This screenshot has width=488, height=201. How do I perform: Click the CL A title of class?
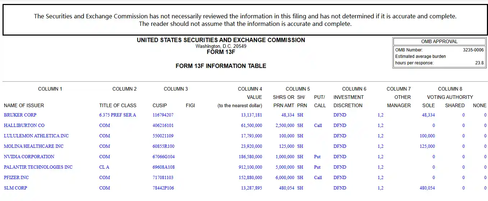click(104, 167)
